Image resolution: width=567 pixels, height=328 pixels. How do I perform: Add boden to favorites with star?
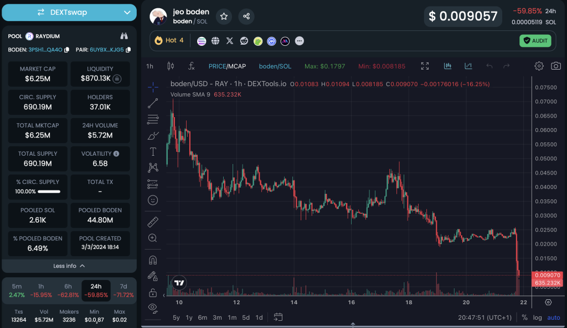(x=224, y=17)
